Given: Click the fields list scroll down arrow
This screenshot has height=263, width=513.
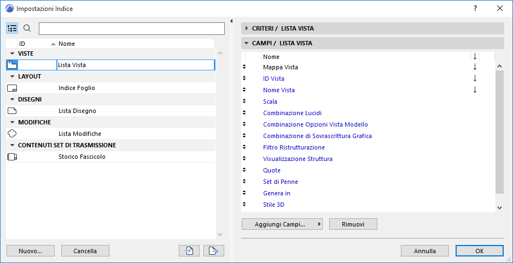Looking at the screenshot, I should coord(499,207).
